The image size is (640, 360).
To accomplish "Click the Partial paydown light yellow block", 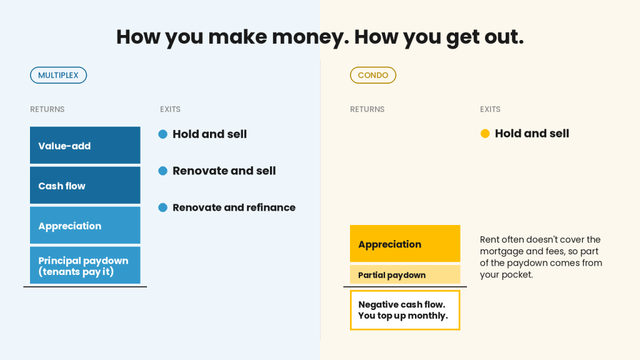I will pos(405,275).
